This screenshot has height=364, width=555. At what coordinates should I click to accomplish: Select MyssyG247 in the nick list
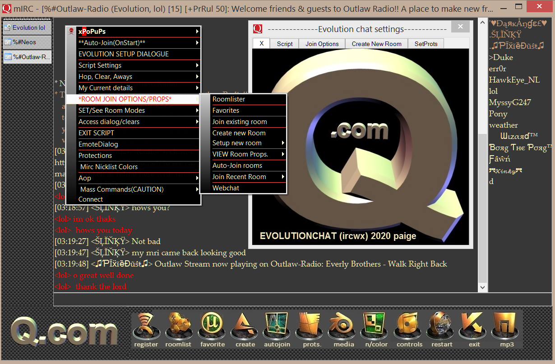tap(510, 102)
